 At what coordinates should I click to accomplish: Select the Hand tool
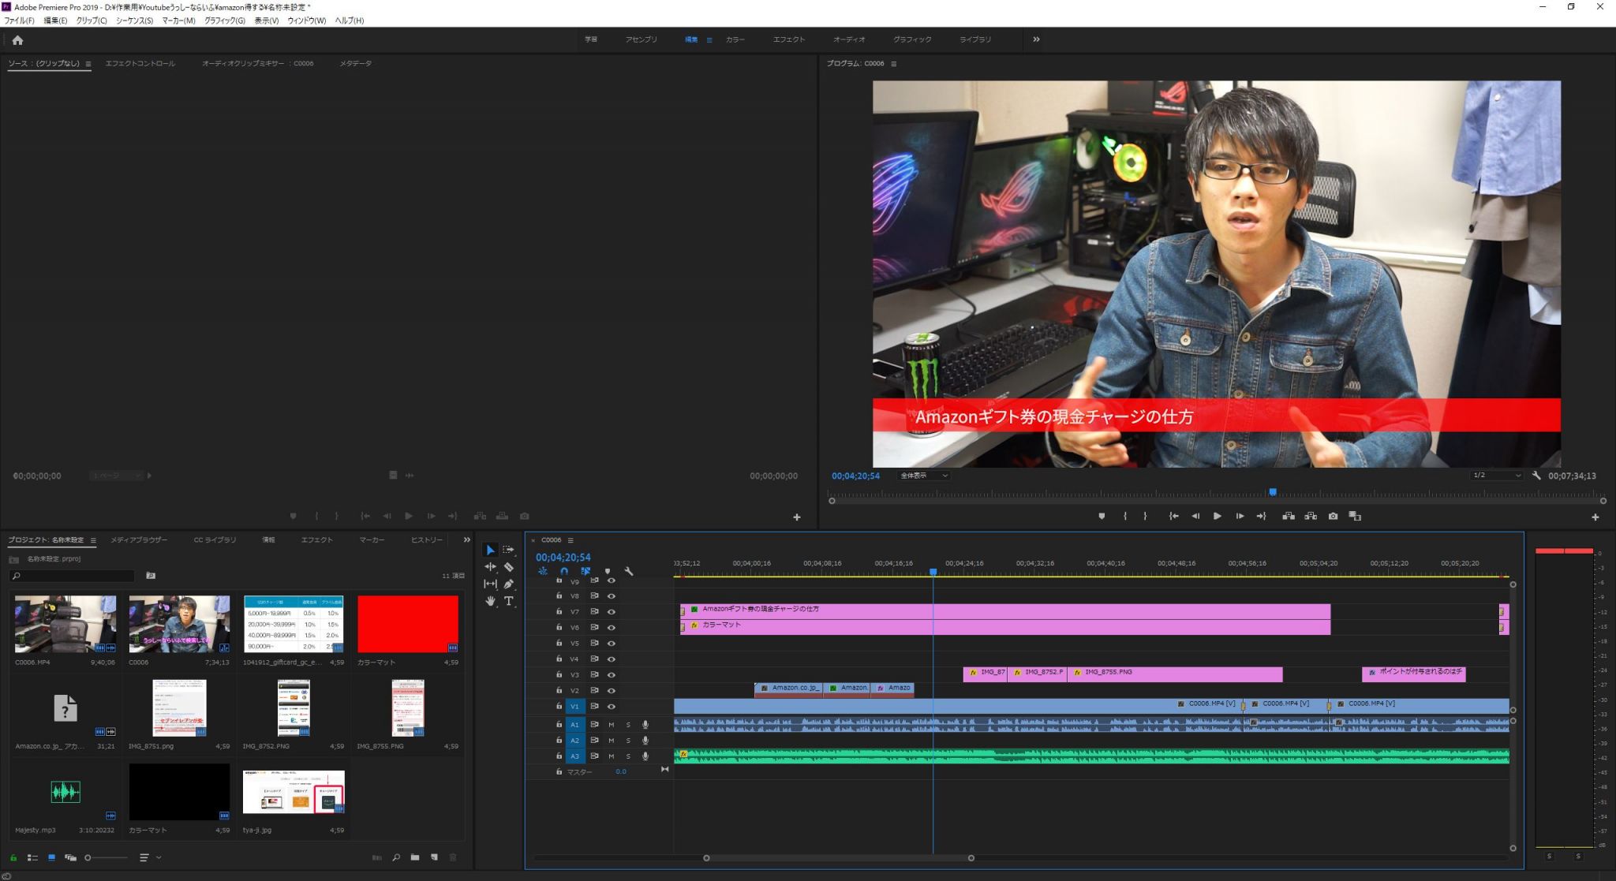490,601
